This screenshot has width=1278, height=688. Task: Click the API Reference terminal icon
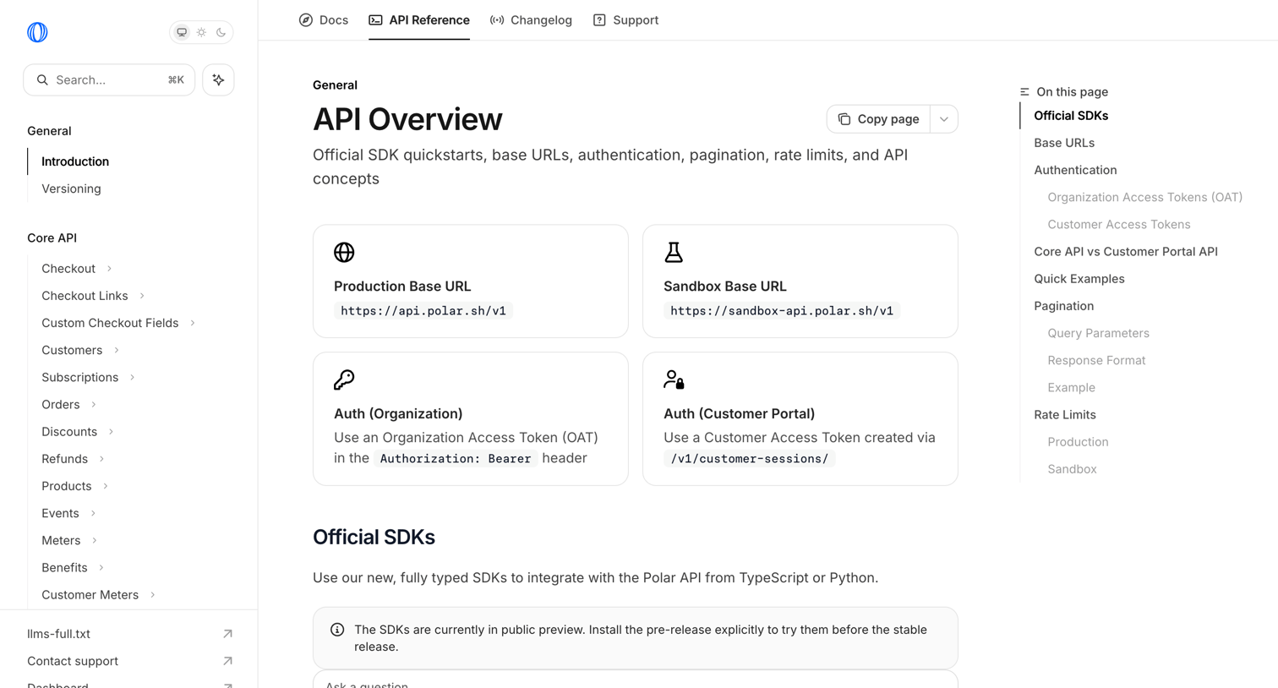[x=375, y=20]
